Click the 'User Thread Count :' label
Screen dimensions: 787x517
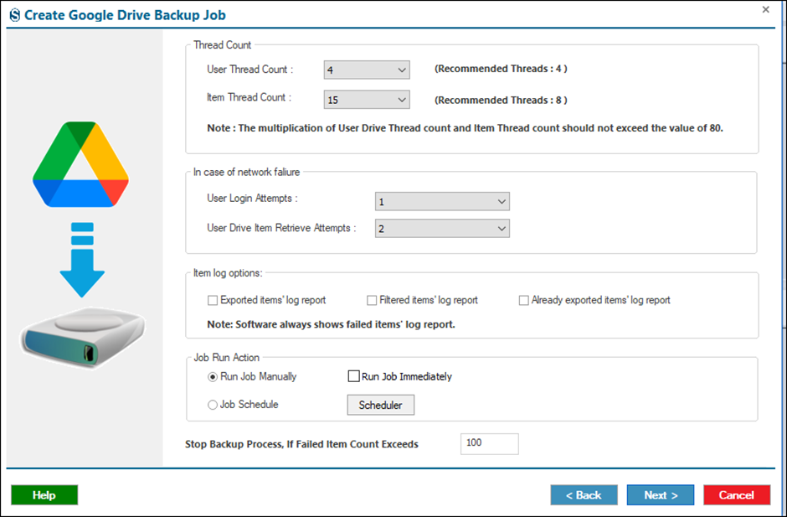point(250,70)
